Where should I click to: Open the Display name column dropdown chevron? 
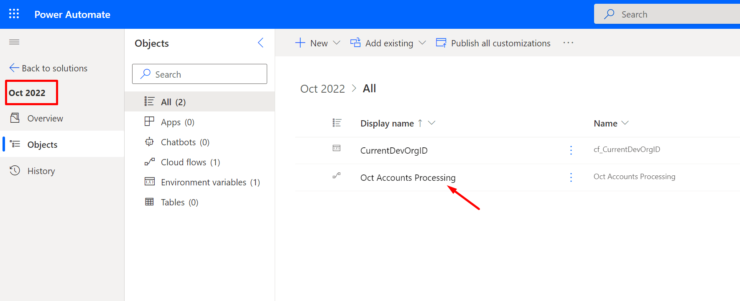click(432, 123)
